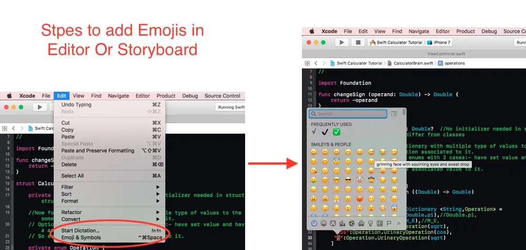The width and height of the screenshot is (526, 250).
Task: Insert the heavy black check mark symbol
Action: [x=325, y=132]
